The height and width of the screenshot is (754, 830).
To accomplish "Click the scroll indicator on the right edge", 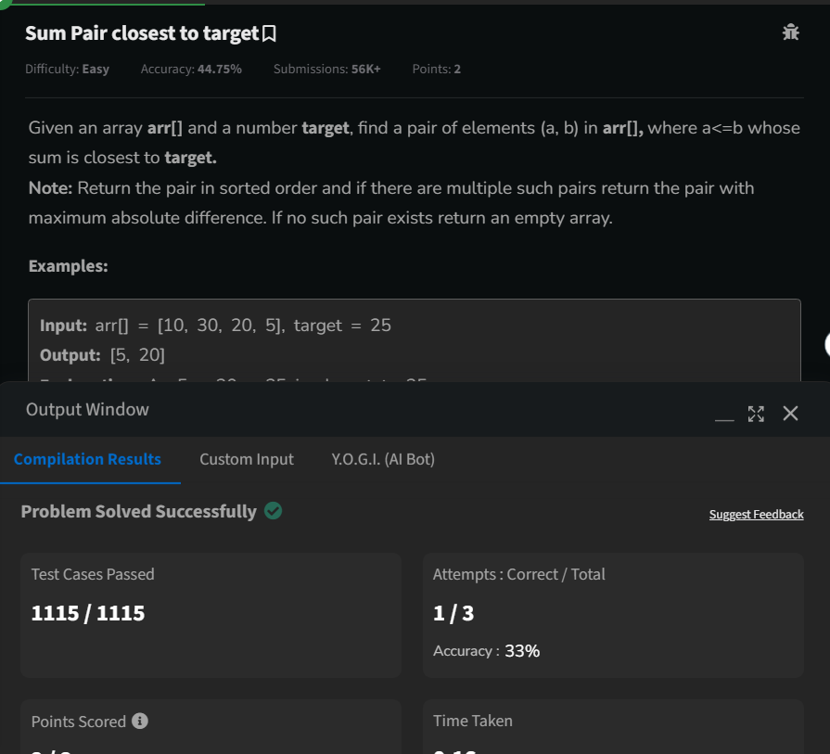I will [x=825, y=345].
